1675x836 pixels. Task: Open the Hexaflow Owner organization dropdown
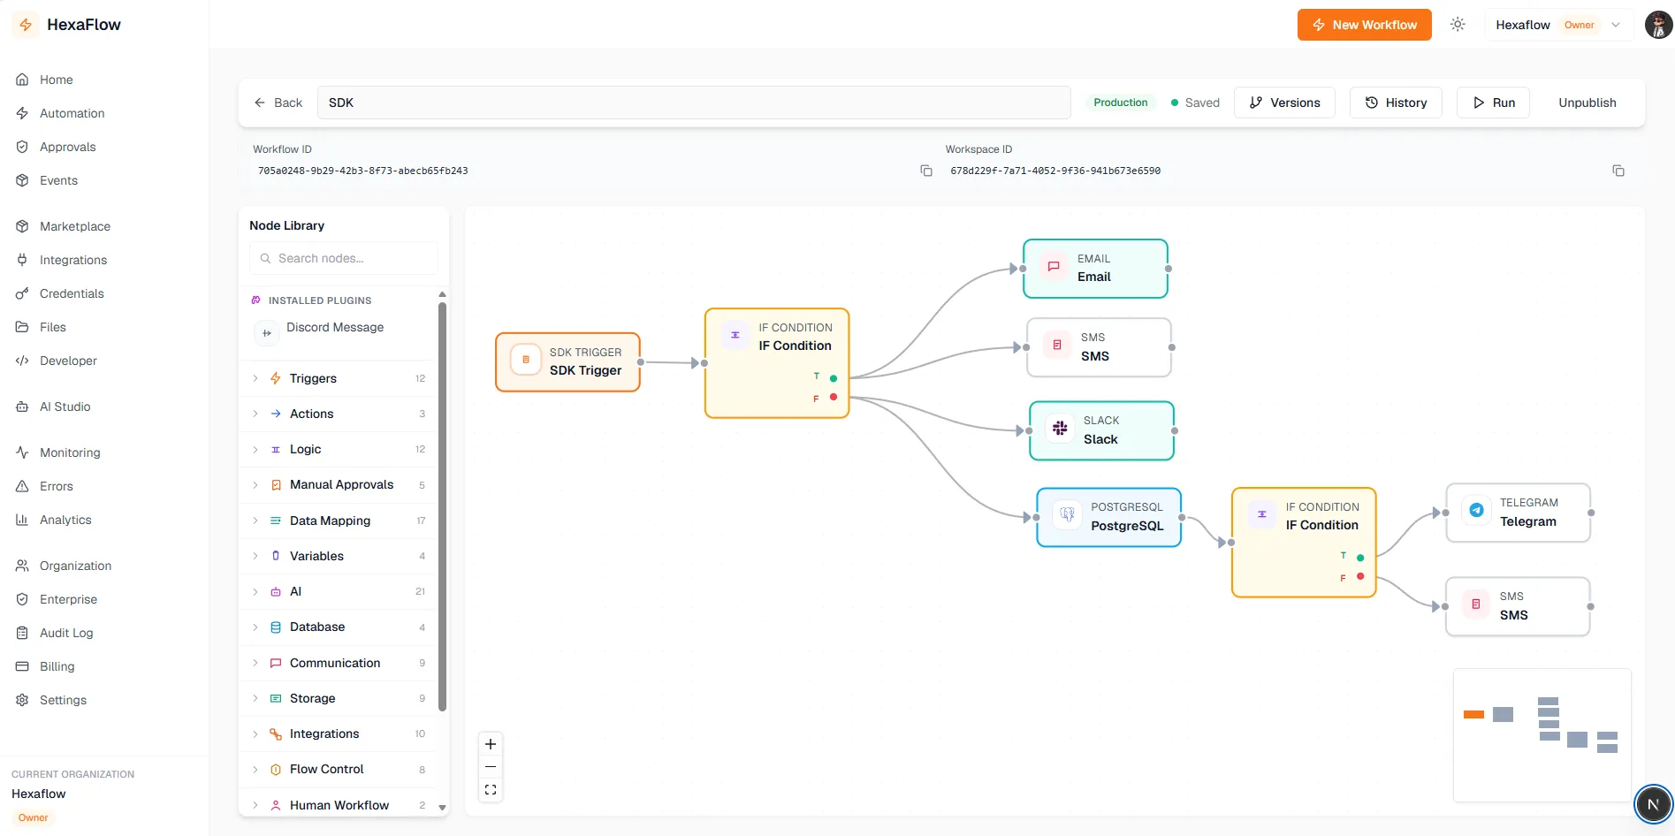[x=1558, y=25]
